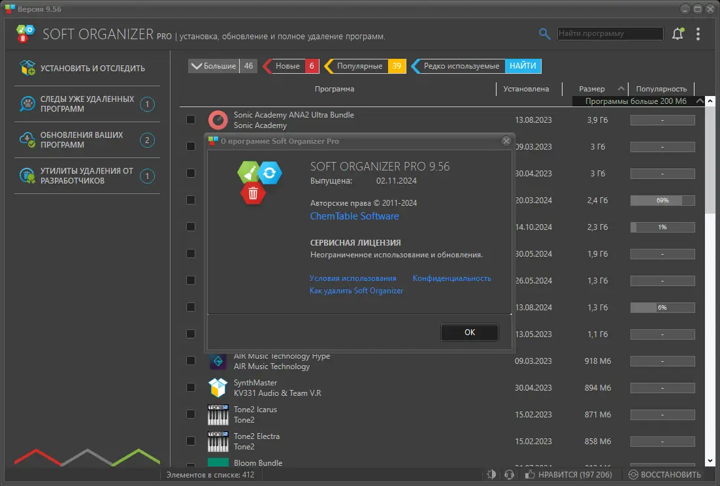Sort by the Установлена column header
This screenshot has width=720, height=486.
click(526, 89)
